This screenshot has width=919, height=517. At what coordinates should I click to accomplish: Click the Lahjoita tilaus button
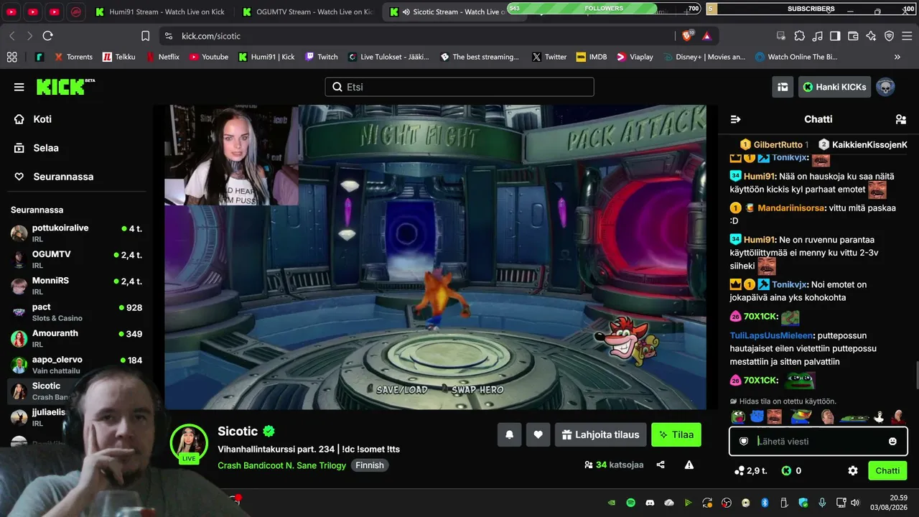click(600, 434)
